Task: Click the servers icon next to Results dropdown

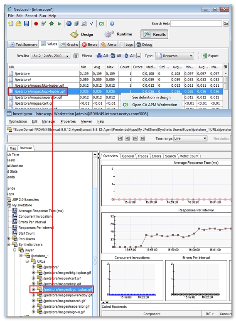Action: 76,56
